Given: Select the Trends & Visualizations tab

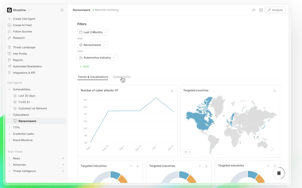Looking at the screenshot, I should coord(93,77).
